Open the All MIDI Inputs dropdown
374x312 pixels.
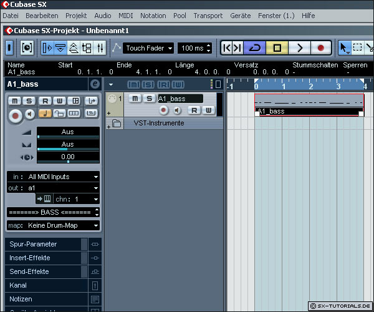[x=53, y=177]
